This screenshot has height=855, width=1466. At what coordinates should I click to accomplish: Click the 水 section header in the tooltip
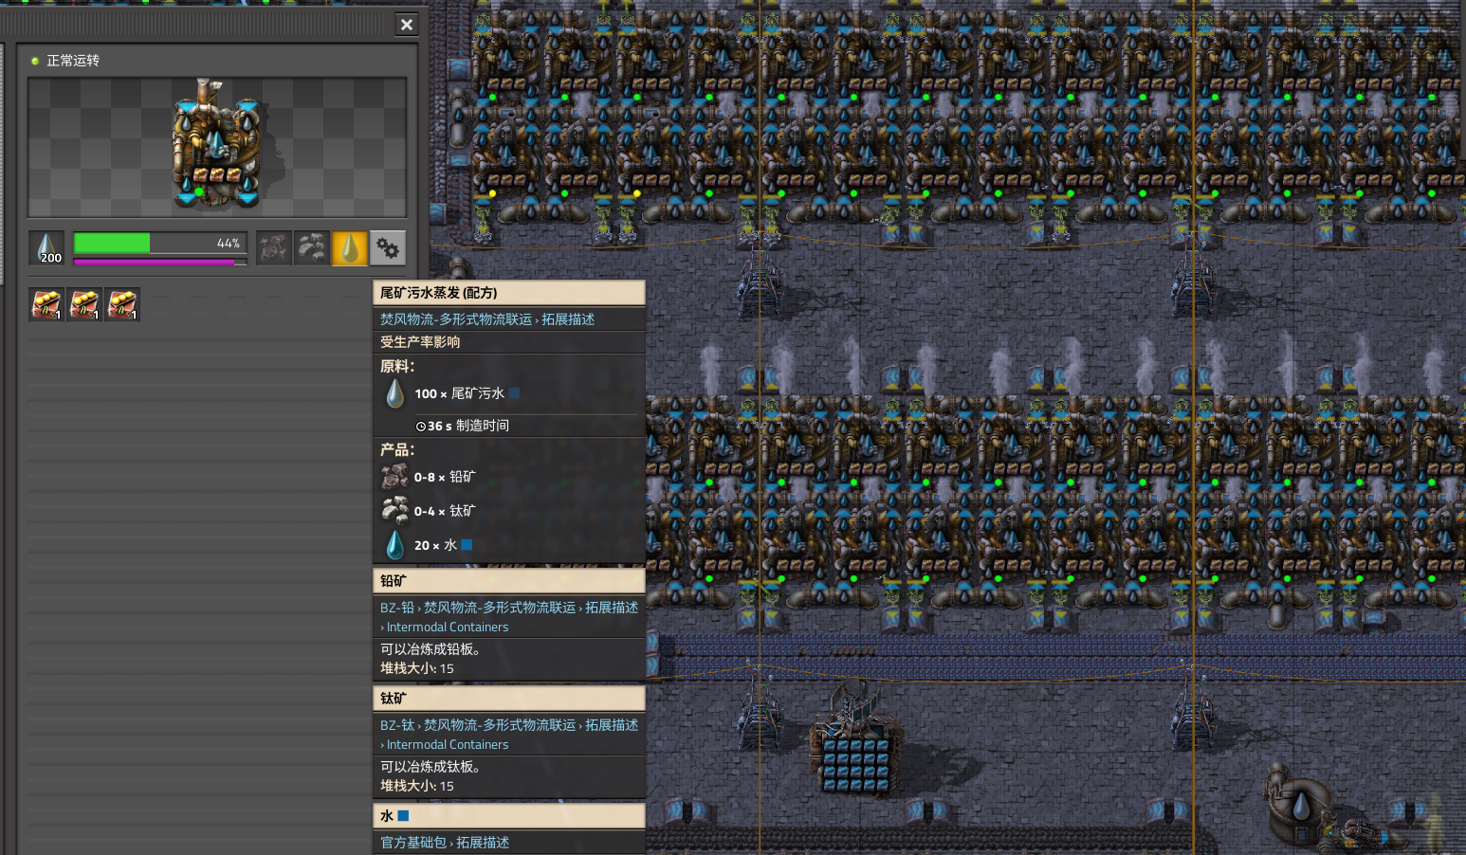tap(509, 816)
